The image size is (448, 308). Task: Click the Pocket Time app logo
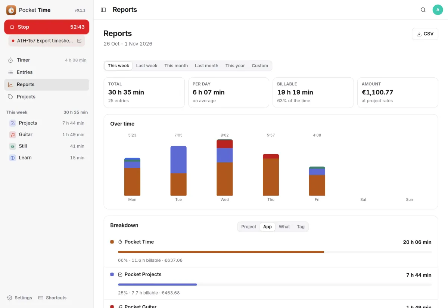click(11, 10)
